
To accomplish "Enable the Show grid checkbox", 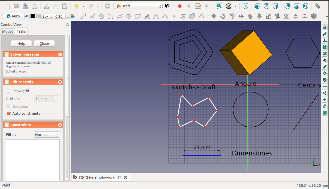I will point(9,91).
